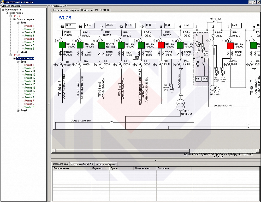Viewport: 261px width, 202px height.
Task: Collapse the tree panel with splitter arrow
Action: tap(49, 103)
